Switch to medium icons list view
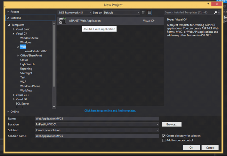 (x=150, y=12)
